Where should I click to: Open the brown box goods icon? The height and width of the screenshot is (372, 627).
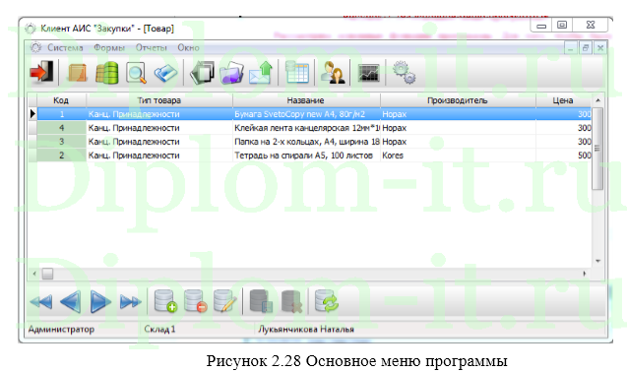78,73
